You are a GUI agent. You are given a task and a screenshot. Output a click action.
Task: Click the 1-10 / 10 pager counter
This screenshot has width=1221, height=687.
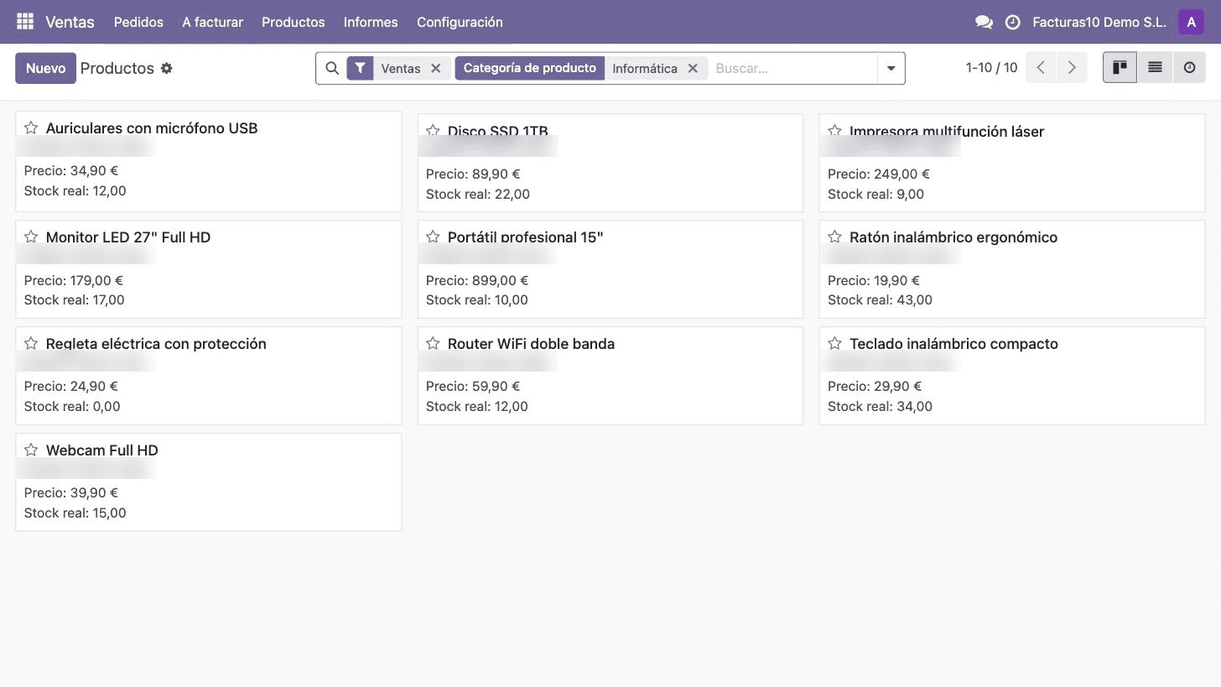[x=991, y=68]
